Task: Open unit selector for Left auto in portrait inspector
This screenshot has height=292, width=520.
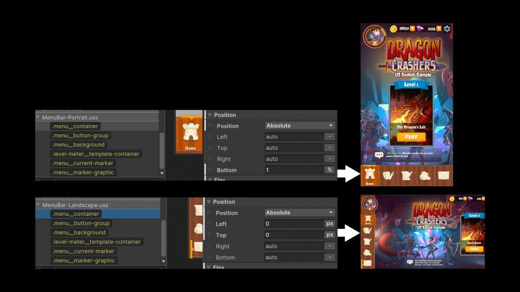Action: point(330,137)
